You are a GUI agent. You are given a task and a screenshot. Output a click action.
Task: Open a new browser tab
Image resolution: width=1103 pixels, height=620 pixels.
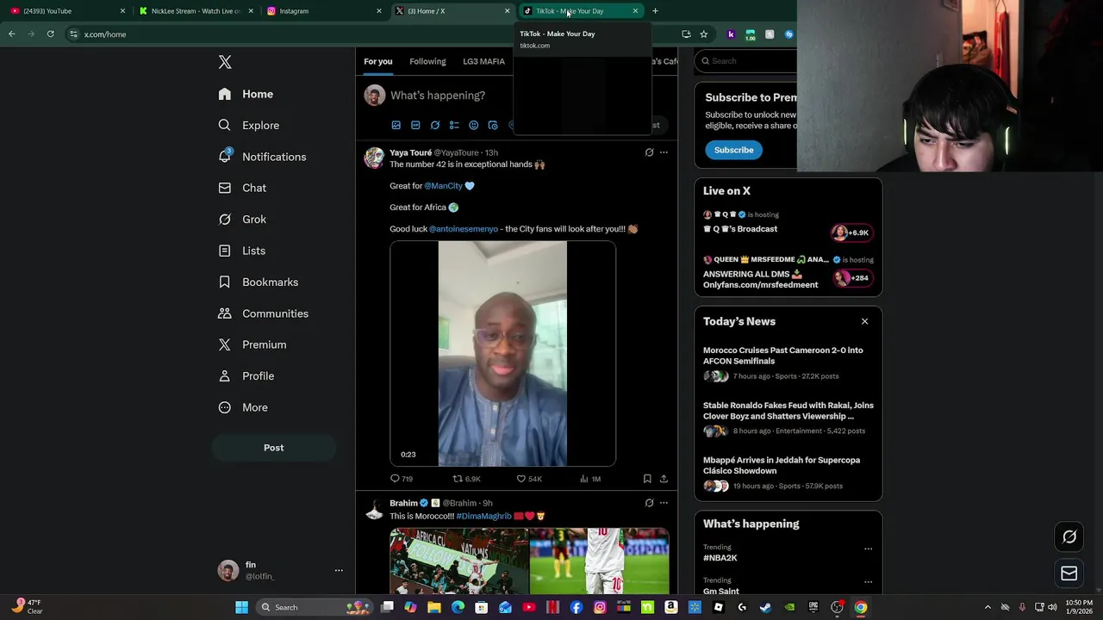tap(655, 11)
